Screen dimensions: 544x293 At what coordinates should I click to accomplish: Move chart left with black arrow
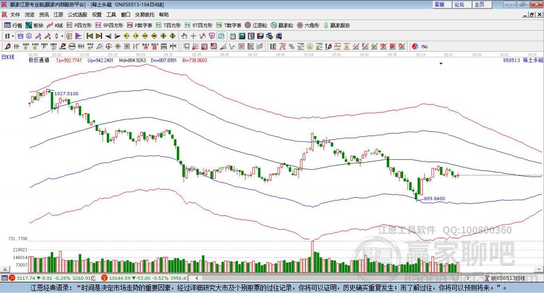(x=108, y=36)
